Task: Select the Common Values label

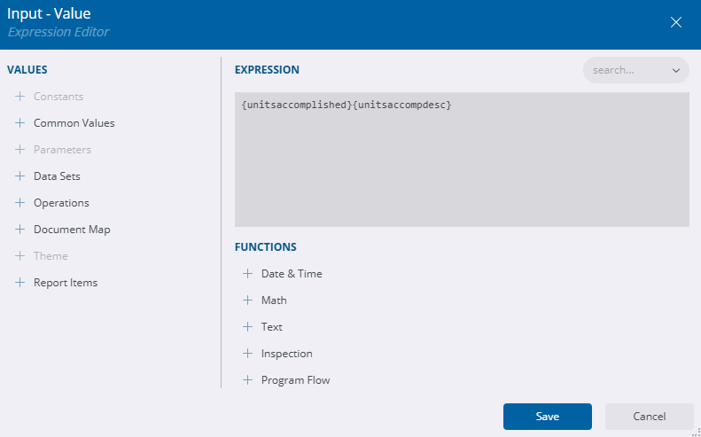Action: point(74,123)
